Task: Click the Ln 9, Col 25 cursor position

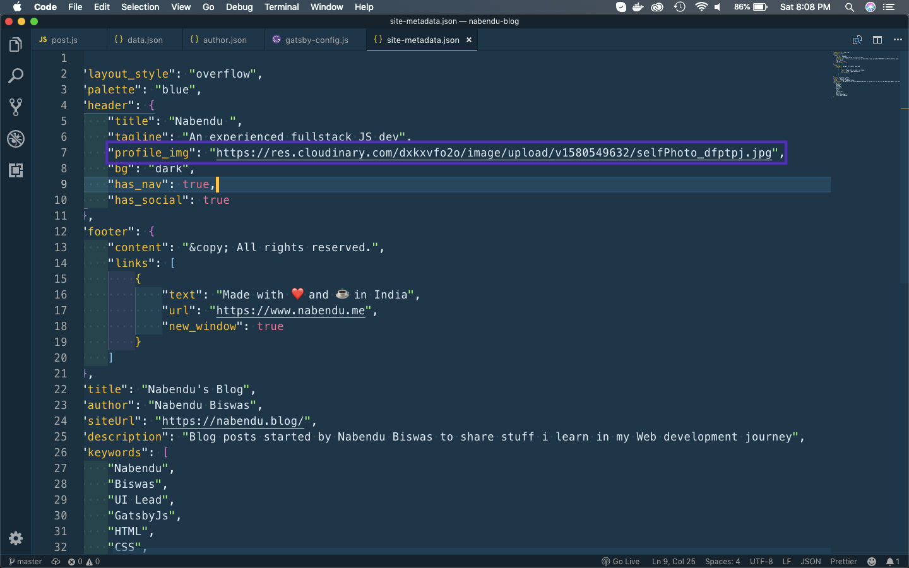Action: [674, 562]
